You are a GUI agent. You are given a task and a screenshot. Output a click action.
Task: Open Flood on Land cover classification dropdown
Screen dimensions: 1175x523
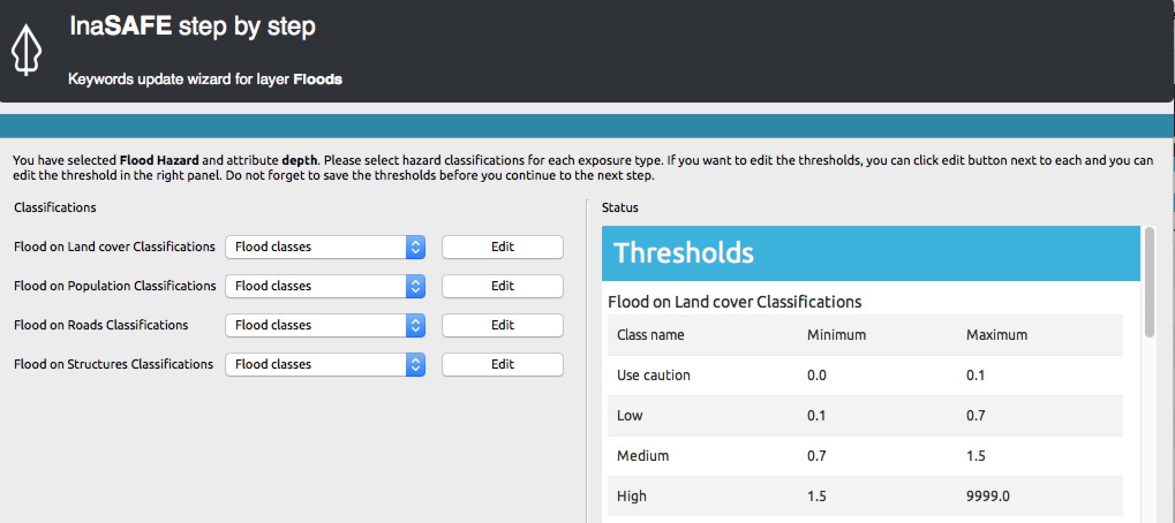325,247
